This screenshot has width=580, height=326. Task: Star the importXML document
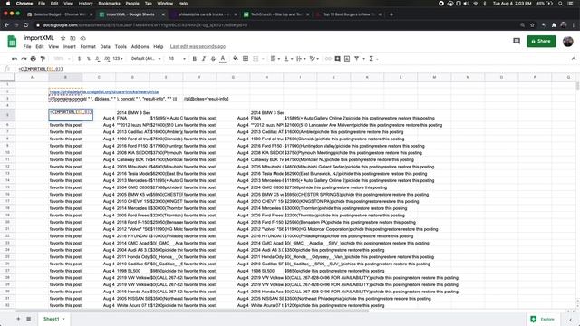pos(63,38)
